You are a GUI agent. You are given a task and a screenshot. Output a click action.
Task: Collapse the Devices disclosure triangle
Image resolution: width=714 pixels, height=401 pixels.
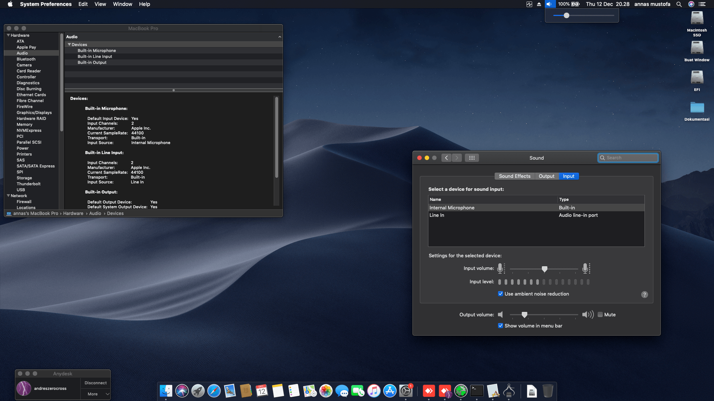(69, 45)
